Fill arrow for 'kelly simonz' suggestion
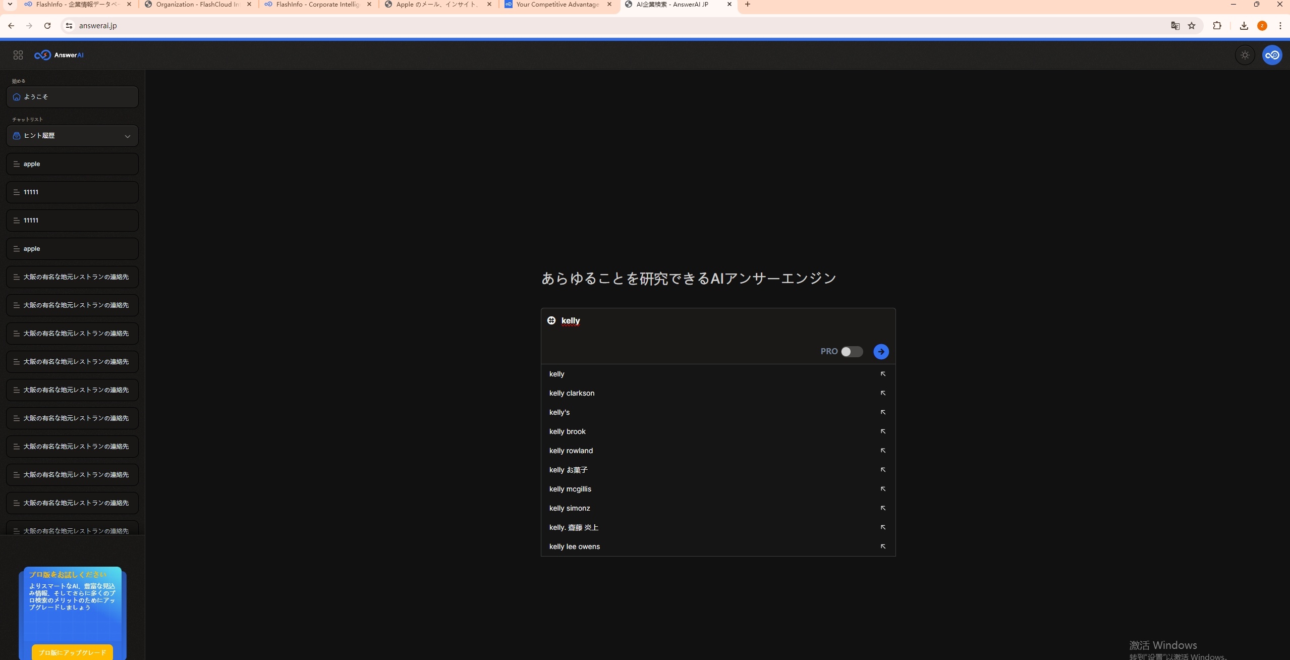 click(883, 508)
